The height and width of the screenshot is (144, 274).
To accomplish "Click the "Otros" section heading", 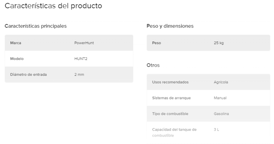I will [x=153, y=65].
